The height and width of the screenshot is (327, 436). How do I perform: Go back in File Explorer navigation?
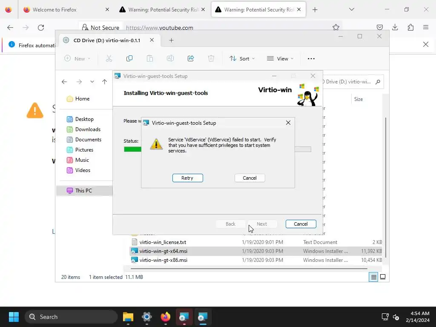[64, 82]
